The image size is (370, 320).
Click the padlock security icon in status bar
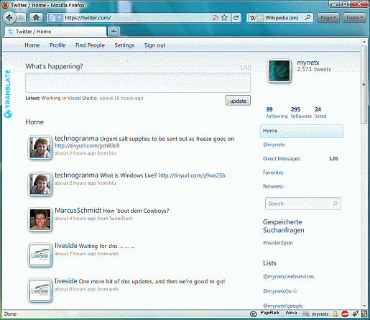(336, 314)
